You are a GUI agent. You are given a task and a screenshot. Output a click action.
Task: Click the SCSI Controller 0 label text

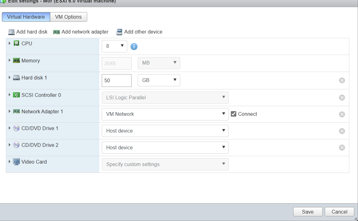pos(41,95)
